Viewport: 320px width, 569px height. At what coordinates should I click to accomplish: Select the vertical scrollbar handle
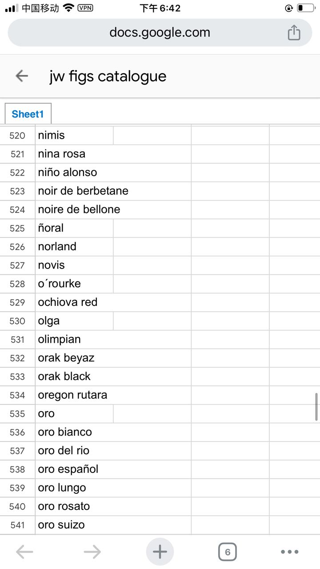[316, 406]
